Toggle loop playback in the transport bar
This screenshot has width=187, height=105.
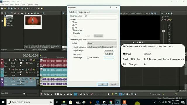(45, 94)
